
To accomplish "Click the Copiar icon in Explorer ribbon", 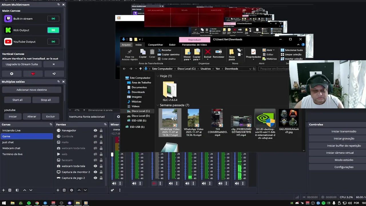I will pos(143,52).
